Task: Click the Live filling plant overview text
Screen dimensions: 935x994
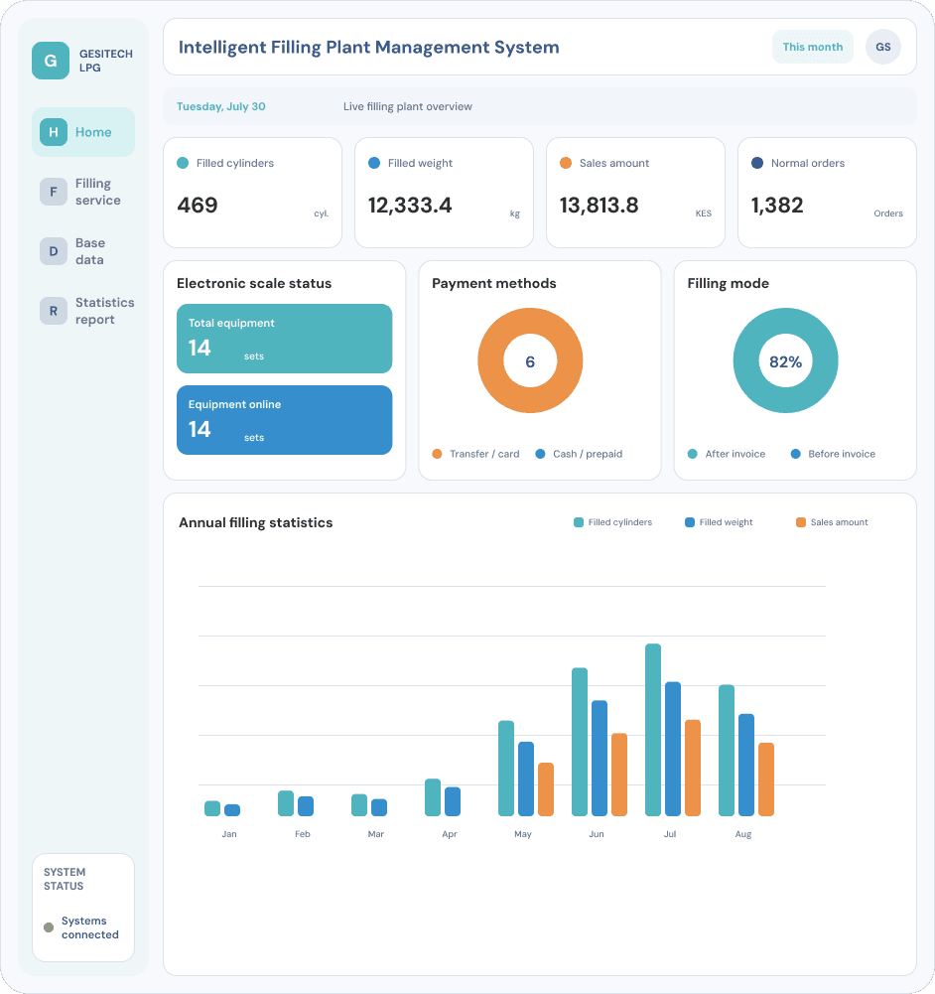Action: (x=408, y=106)
